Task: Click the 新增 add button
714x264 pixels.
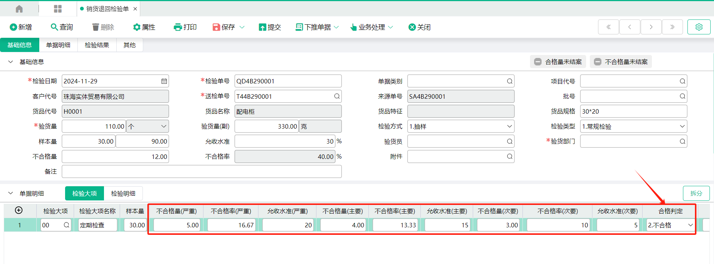Action: click(21, 27)
